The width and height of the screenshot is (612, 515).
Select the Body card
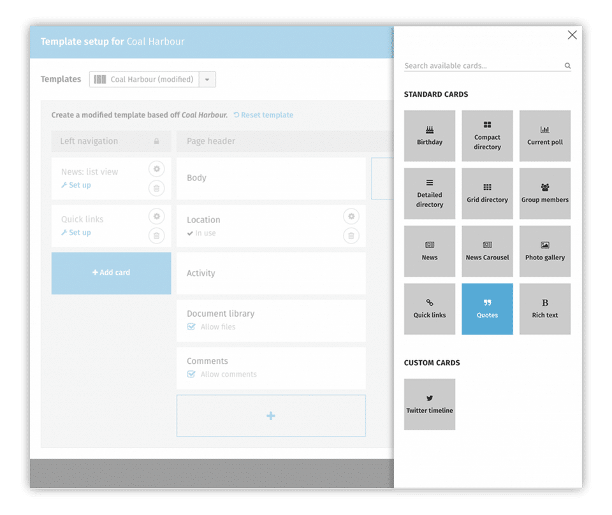271,178
